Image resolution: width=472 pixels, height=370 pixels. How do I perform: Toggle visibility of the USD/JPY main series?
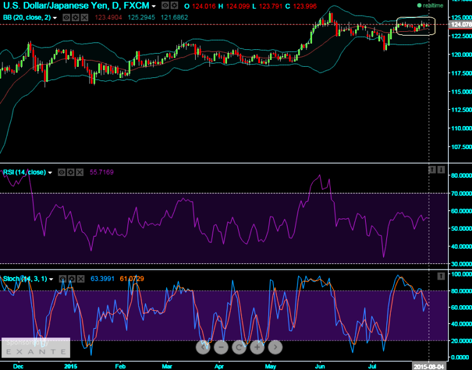165,6
